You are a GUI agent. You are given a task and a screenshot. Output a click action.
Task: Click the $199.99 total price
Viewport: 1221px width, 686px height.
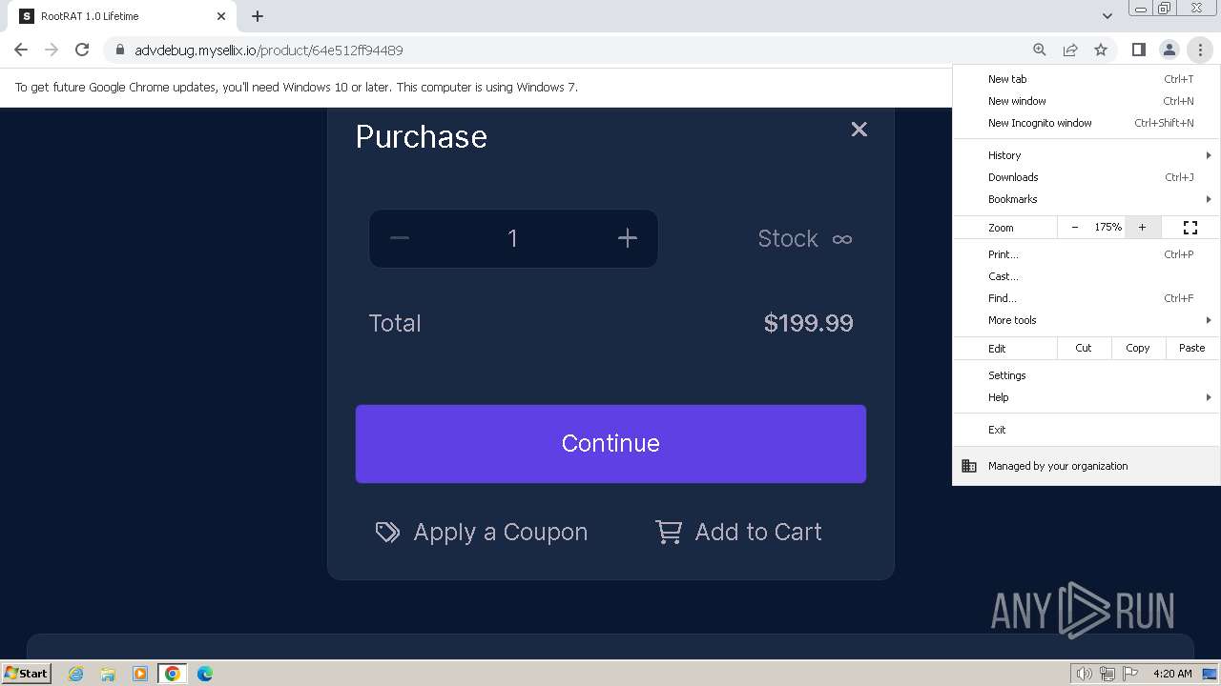(x=809, y=323)
